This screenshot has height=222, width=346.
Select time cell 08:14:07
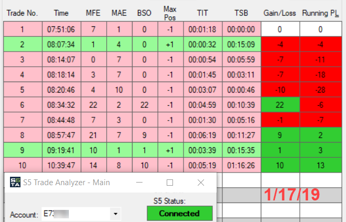[62, 59]
